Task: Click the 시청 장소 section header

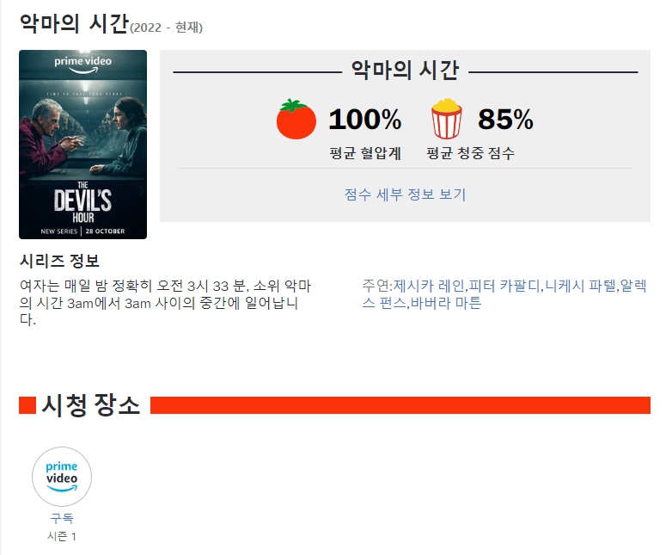Action: tap(91, 405)
